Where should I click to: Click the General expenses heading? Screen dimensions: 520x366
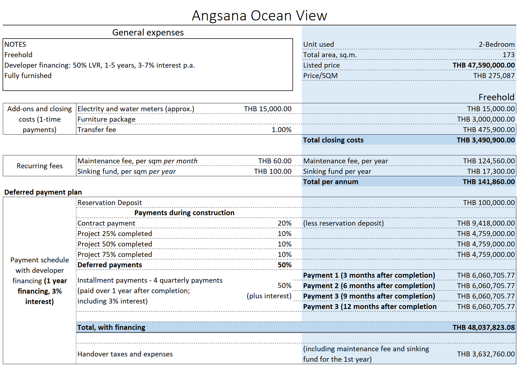[x=148, y=33]
